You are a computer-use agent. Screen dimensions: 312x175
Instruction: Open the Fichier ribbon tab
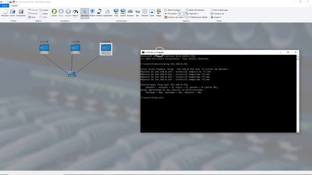(x=4, y=6)
